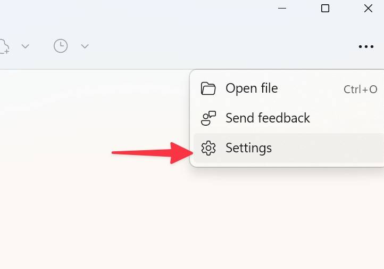This screenshot has height=269, width=384.
Task: Click the folder icon beside Open file
Action: coord(208,88)
